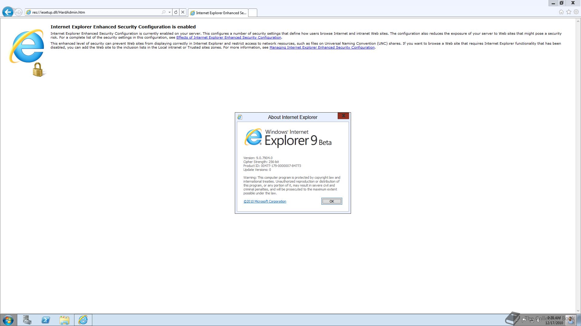Click the Product ID: 00477-179-0000007-84773 text

pos(272,166)
